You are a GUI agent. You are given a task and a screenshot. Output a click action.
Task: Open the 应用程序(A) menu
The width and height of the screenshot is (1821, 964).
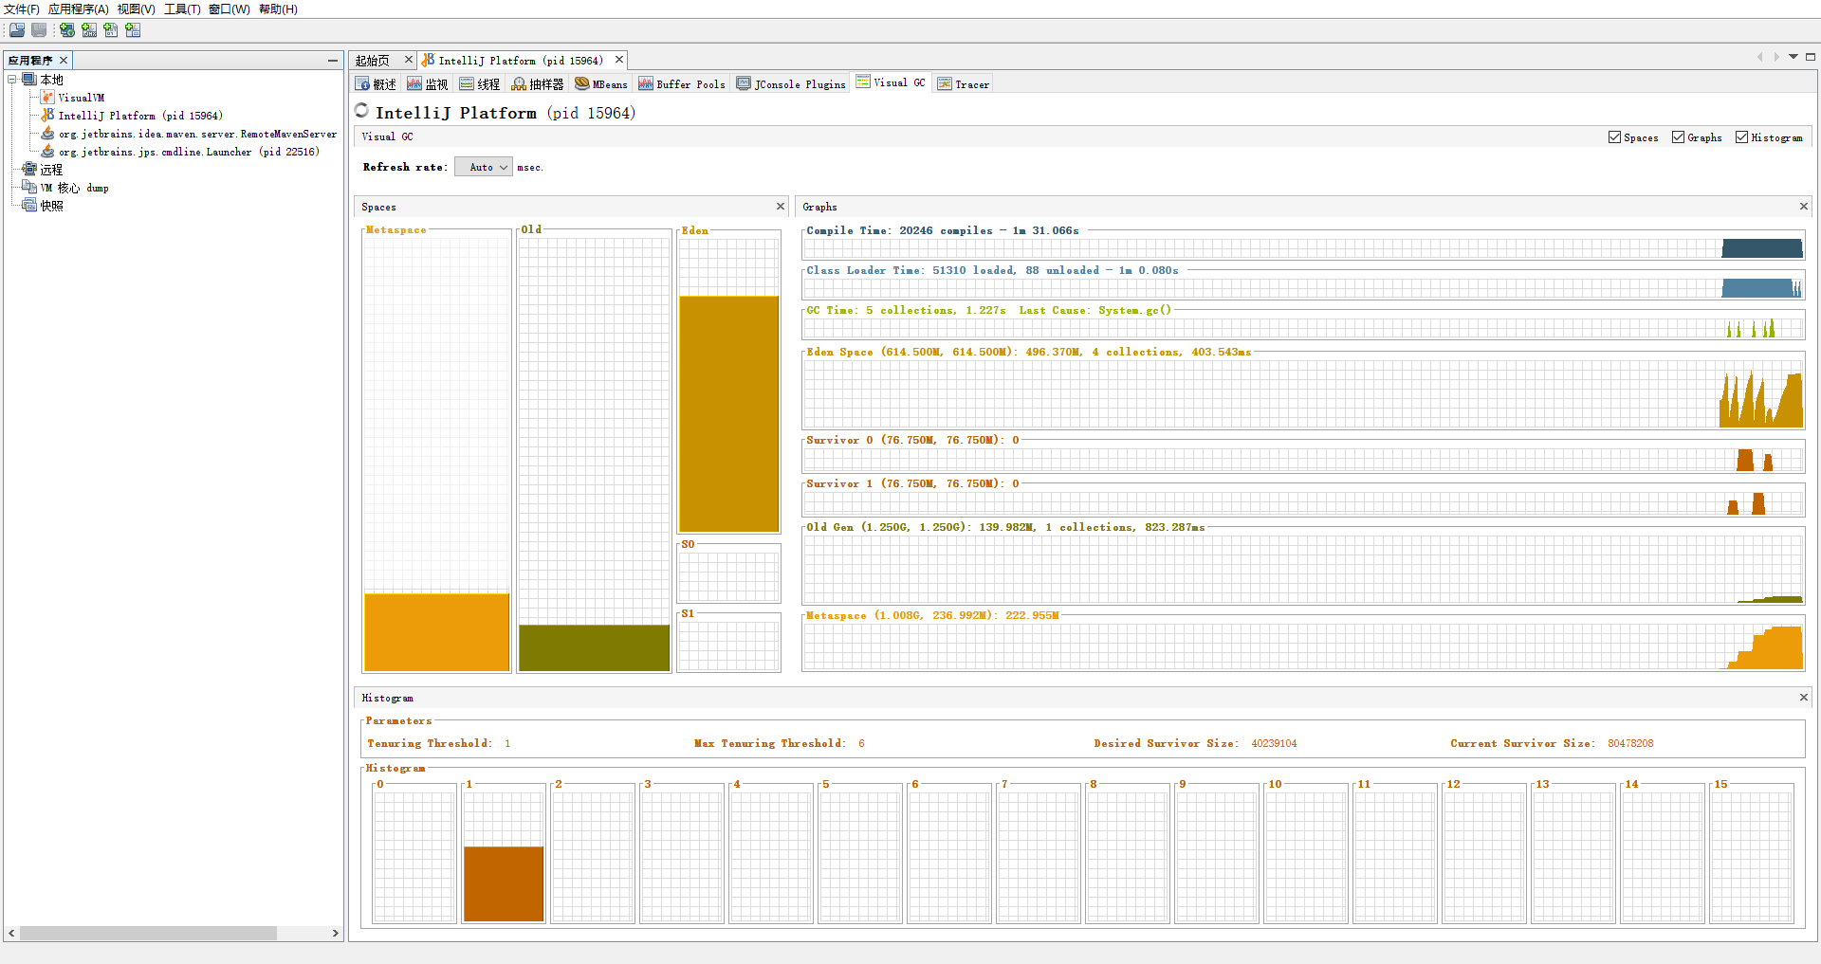pos(79,9)
